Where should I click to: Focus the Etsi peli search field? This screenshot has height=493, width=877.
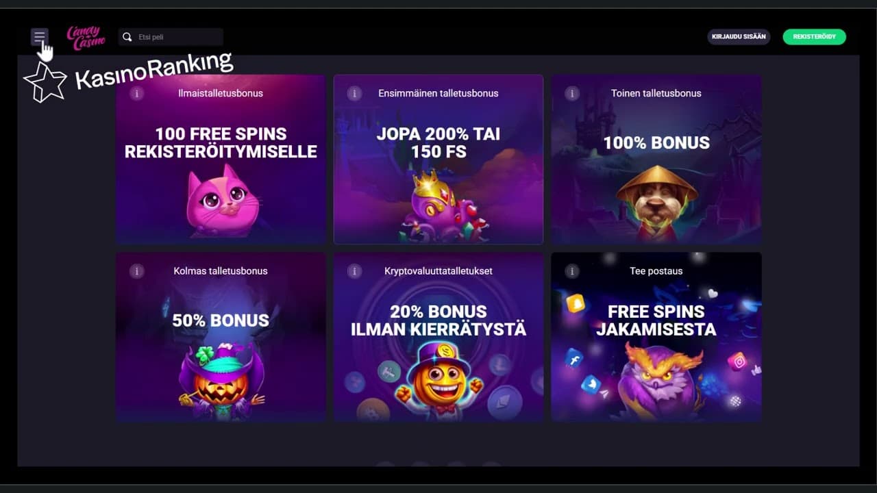click(171, 37)
